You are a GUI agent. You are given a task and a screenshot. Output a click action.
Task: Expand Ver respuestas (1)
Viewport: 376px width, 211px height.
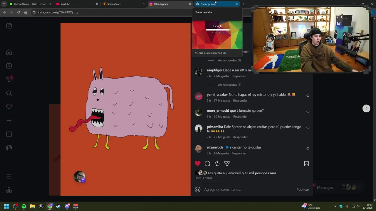click(x=229, y=60)
